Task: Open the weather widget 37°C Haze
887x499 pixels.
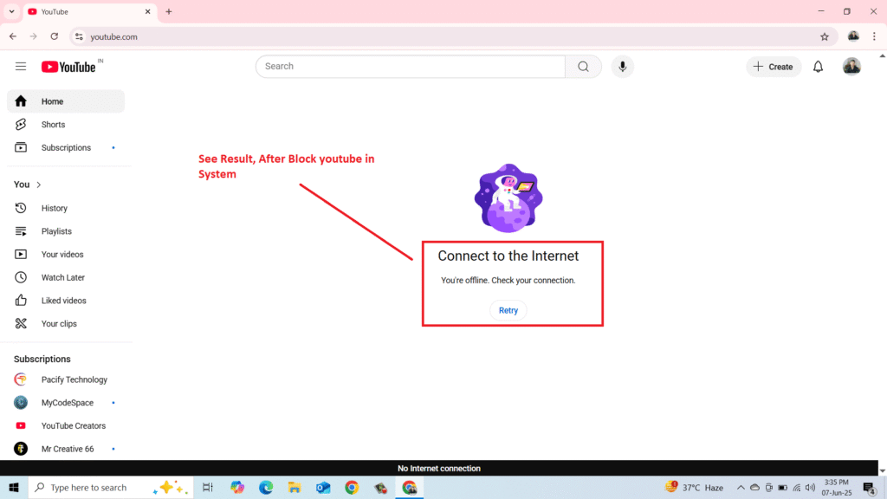Action: [694, 487]
